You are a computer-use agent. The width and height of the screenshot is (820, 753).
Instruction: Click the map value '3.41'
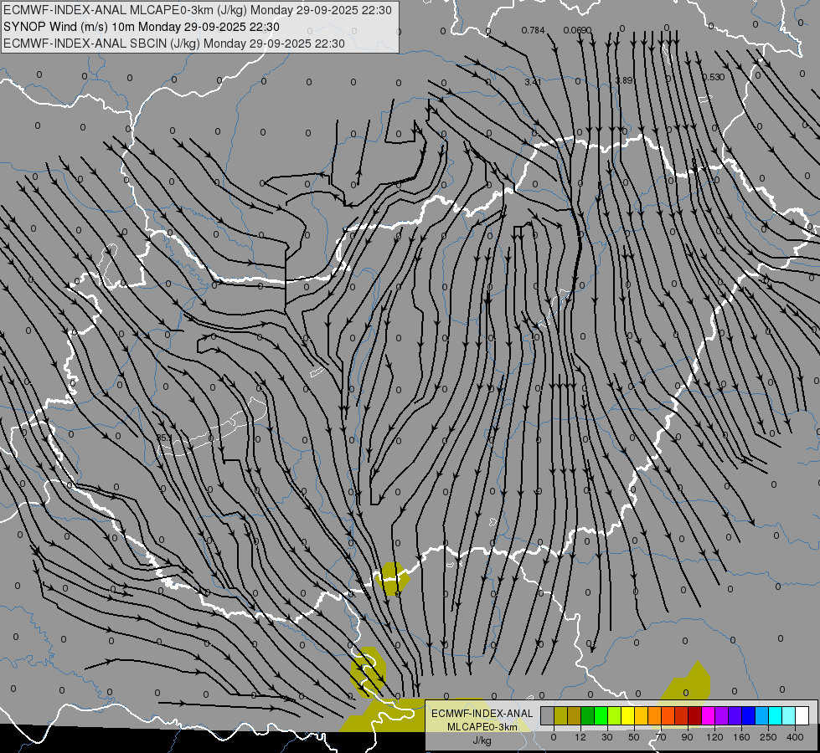[533, 81]
